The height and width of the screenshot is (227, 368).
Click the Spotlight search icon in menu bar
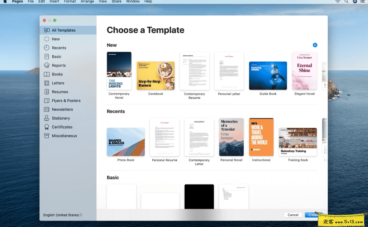pos(346,2)
